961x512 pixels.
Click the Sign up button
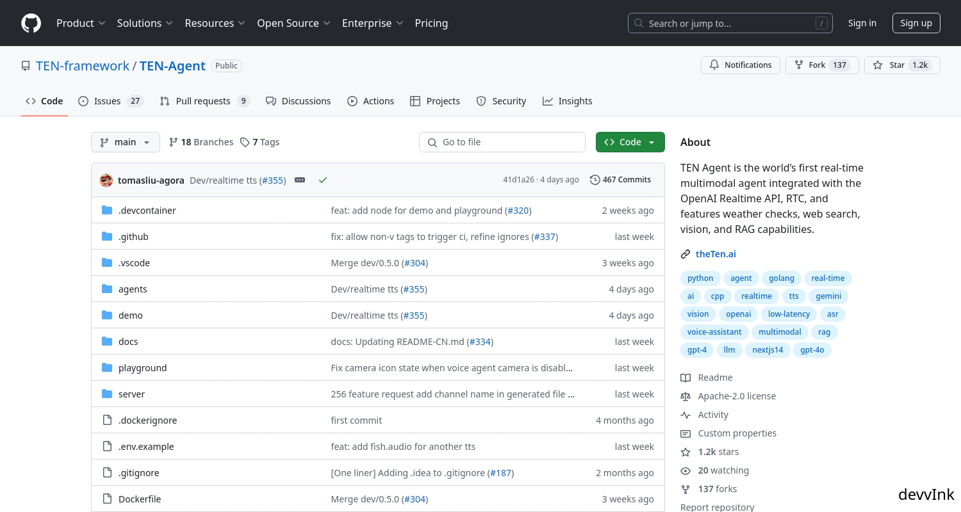pos(916,23)
